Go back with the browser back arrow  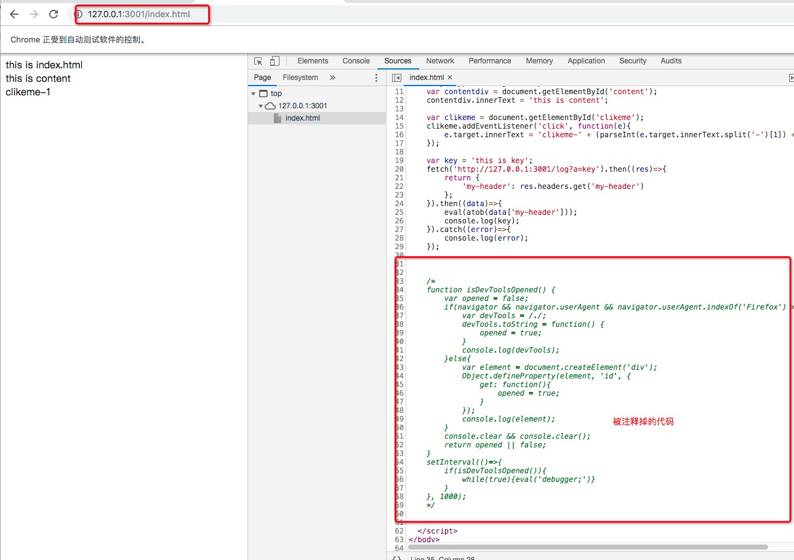coord(14,14)
